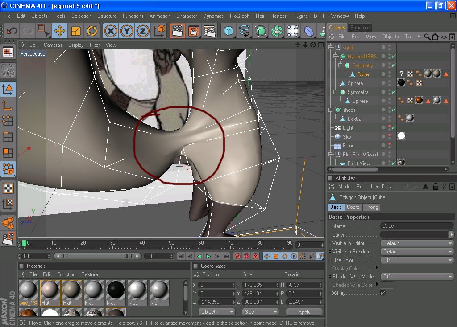457x327 pixels.
Task: Select the Edges mode tool
Action: [x=8, y=137]
